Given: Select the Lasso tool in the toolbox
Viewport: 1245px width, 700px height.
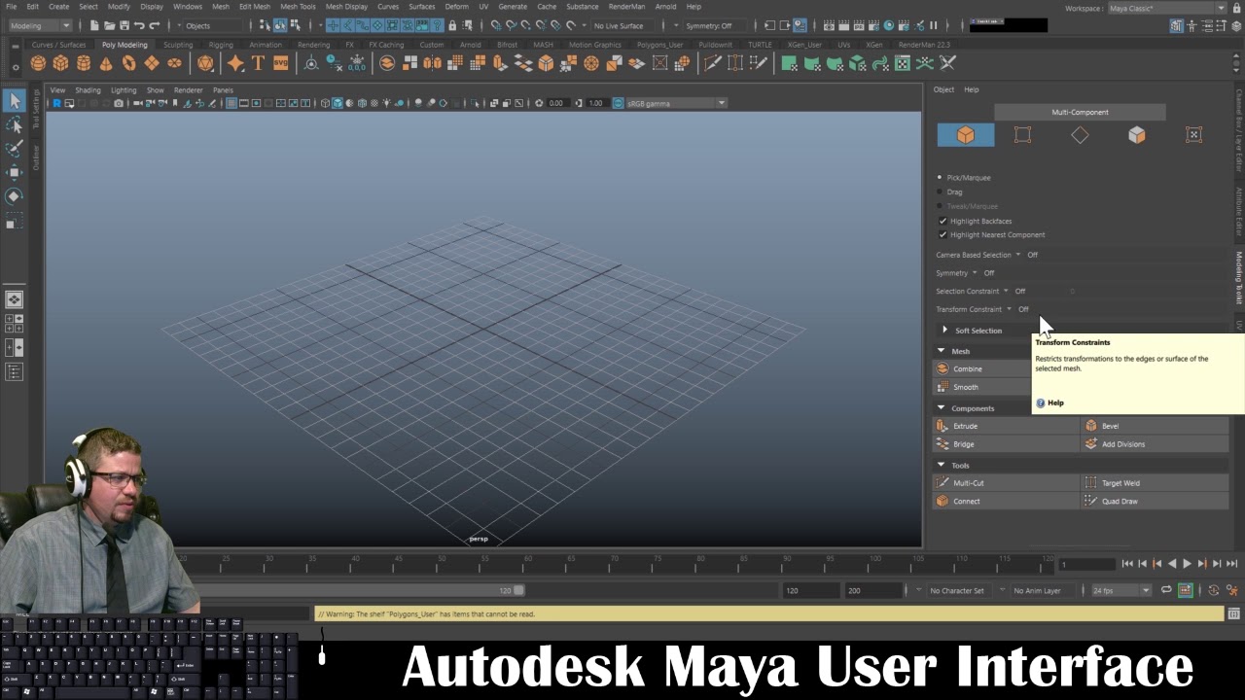Looking at the screenshot, I should tap(15, 124).
